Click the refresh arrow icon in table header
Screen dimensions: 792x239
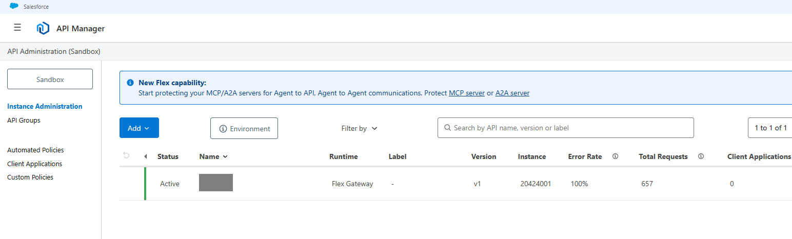pos(127,156)
